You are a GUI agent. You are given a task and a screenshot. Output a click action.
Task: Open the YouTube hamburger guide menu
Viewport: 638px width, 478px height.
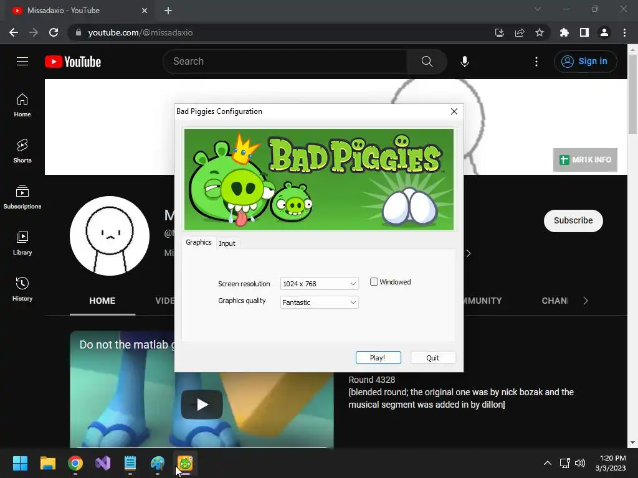pos(22,62)
